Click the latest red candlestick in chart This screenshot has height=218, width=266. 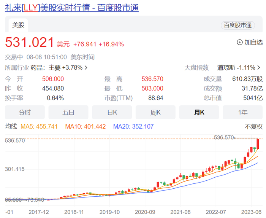(258, 144)
